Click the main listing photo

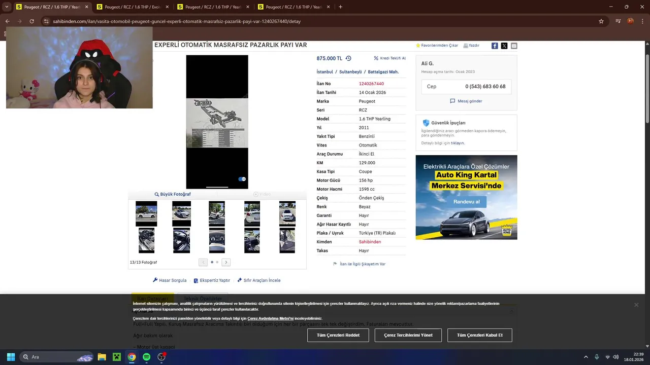[217, 122]
